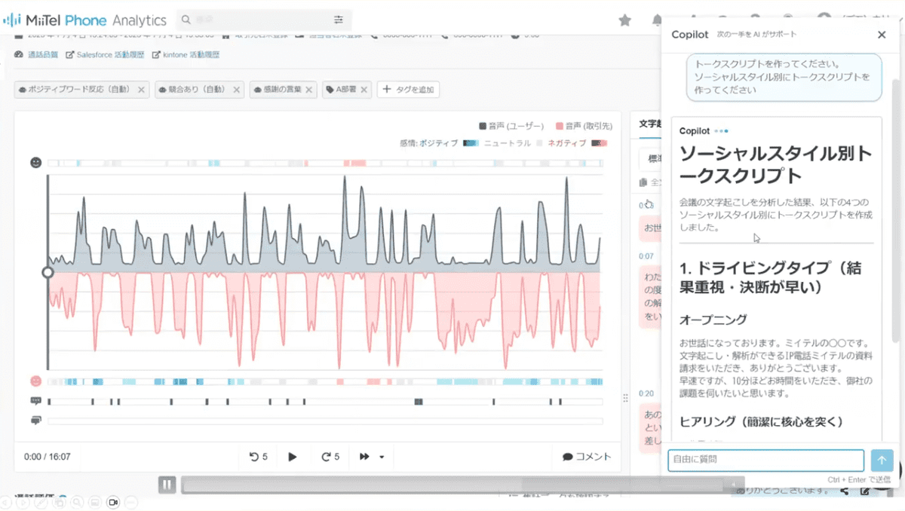The height and width of the screenshot is (511, 905).
Task: Open the コメント button in player
Action: coord(587,457)
